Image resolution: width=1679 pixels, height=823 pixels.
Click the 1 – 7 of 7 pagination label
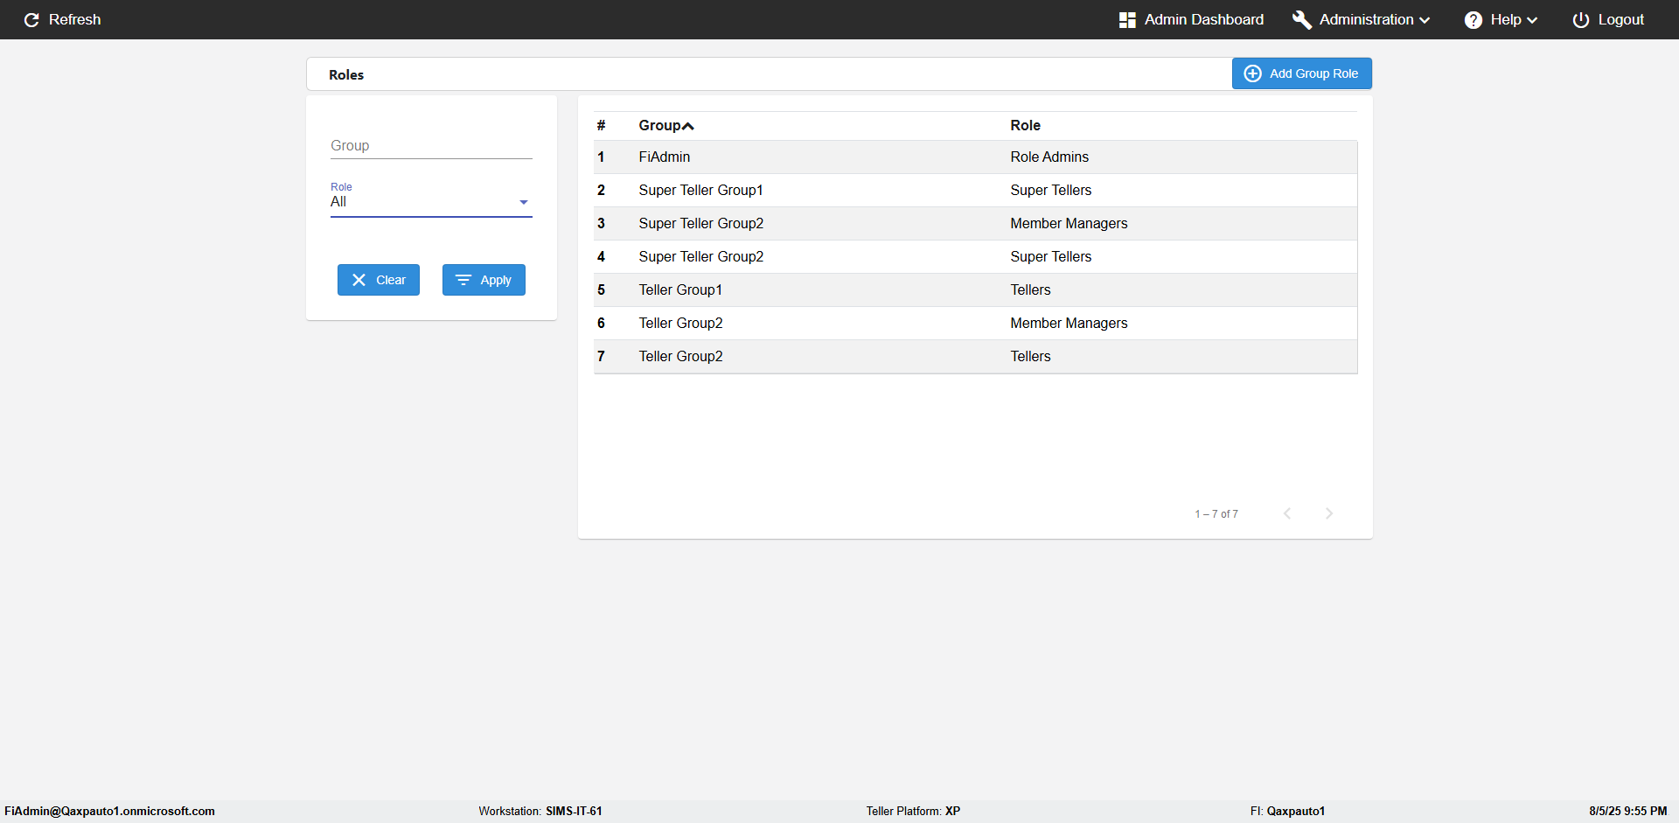coord(1216,513)
